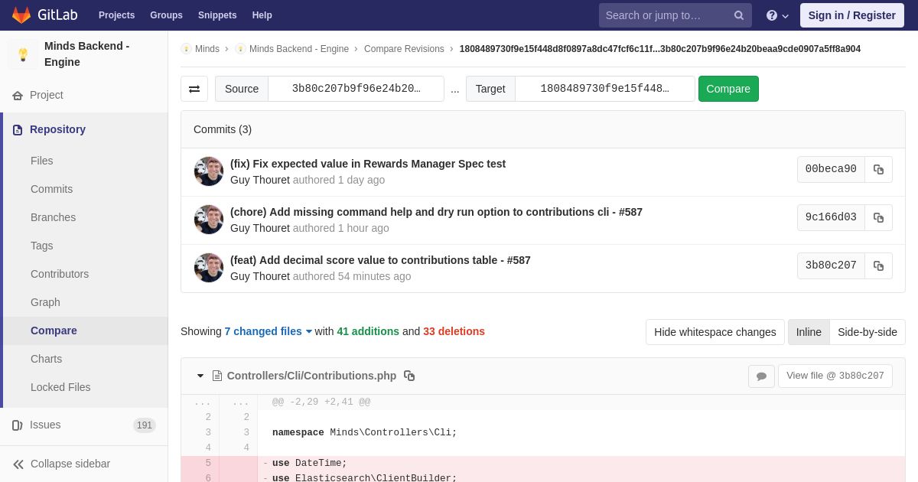This screenshot has width=918, height=482.
Task: Click the Minds breadcrumb icon
Action: [186, 49]
